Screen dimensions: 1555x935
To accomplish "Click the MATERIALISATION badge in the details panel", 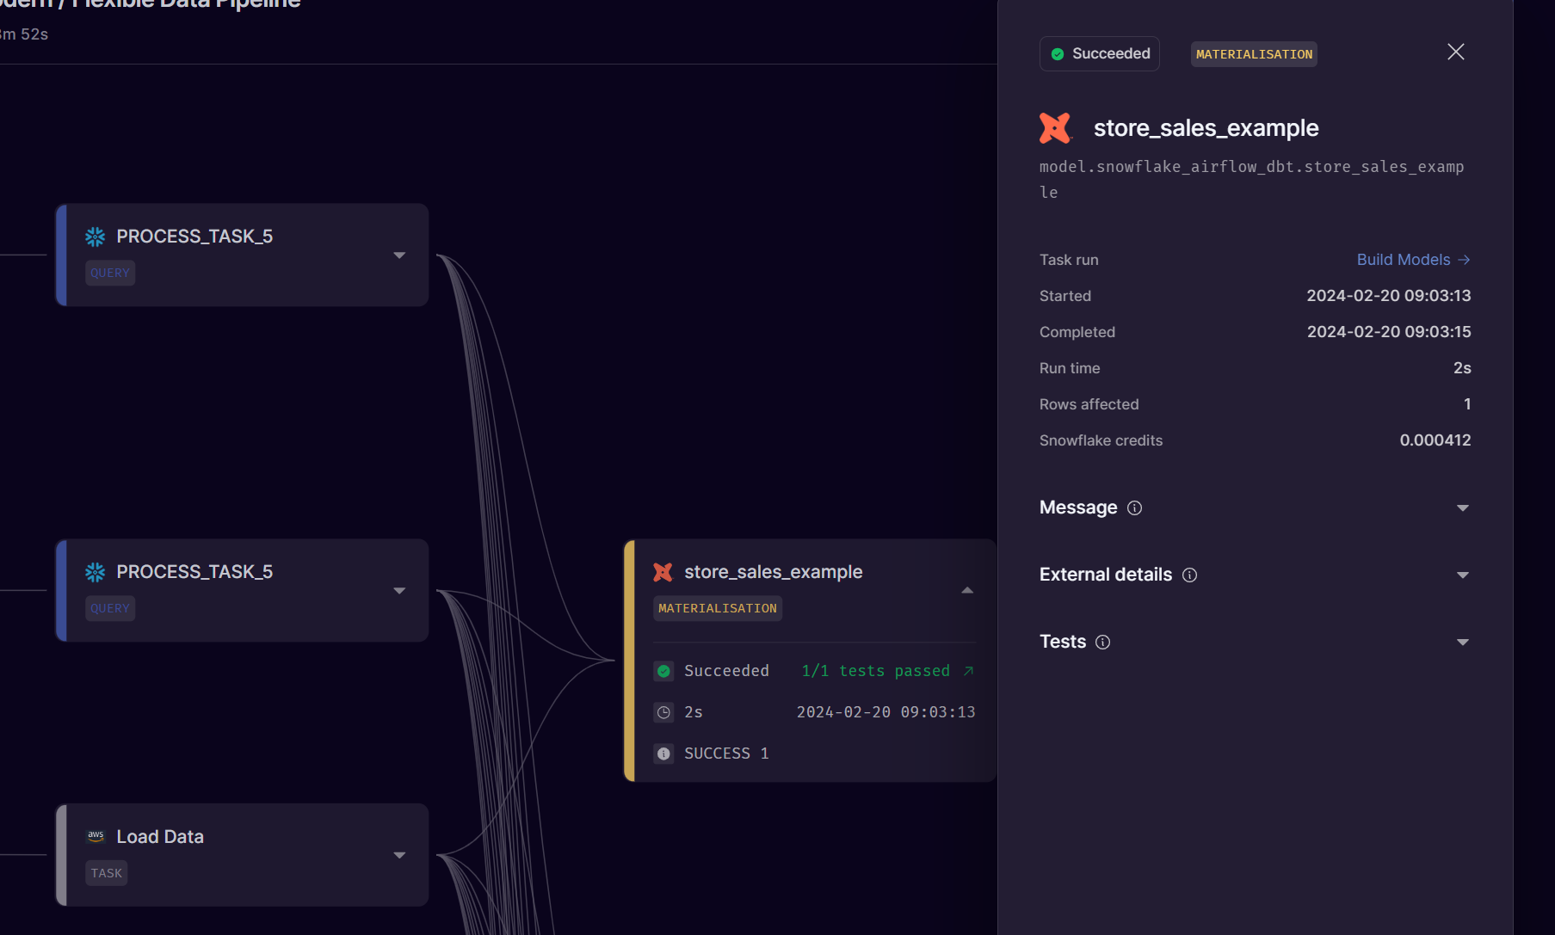I will [x=1254, y=54].
